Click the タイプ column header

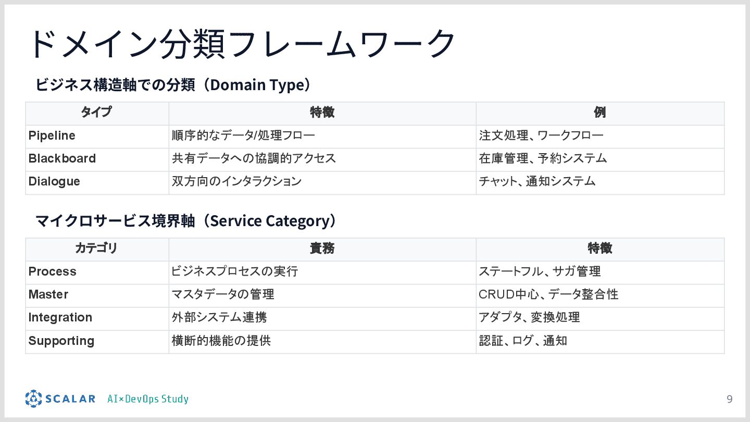(x=97, y=113)
